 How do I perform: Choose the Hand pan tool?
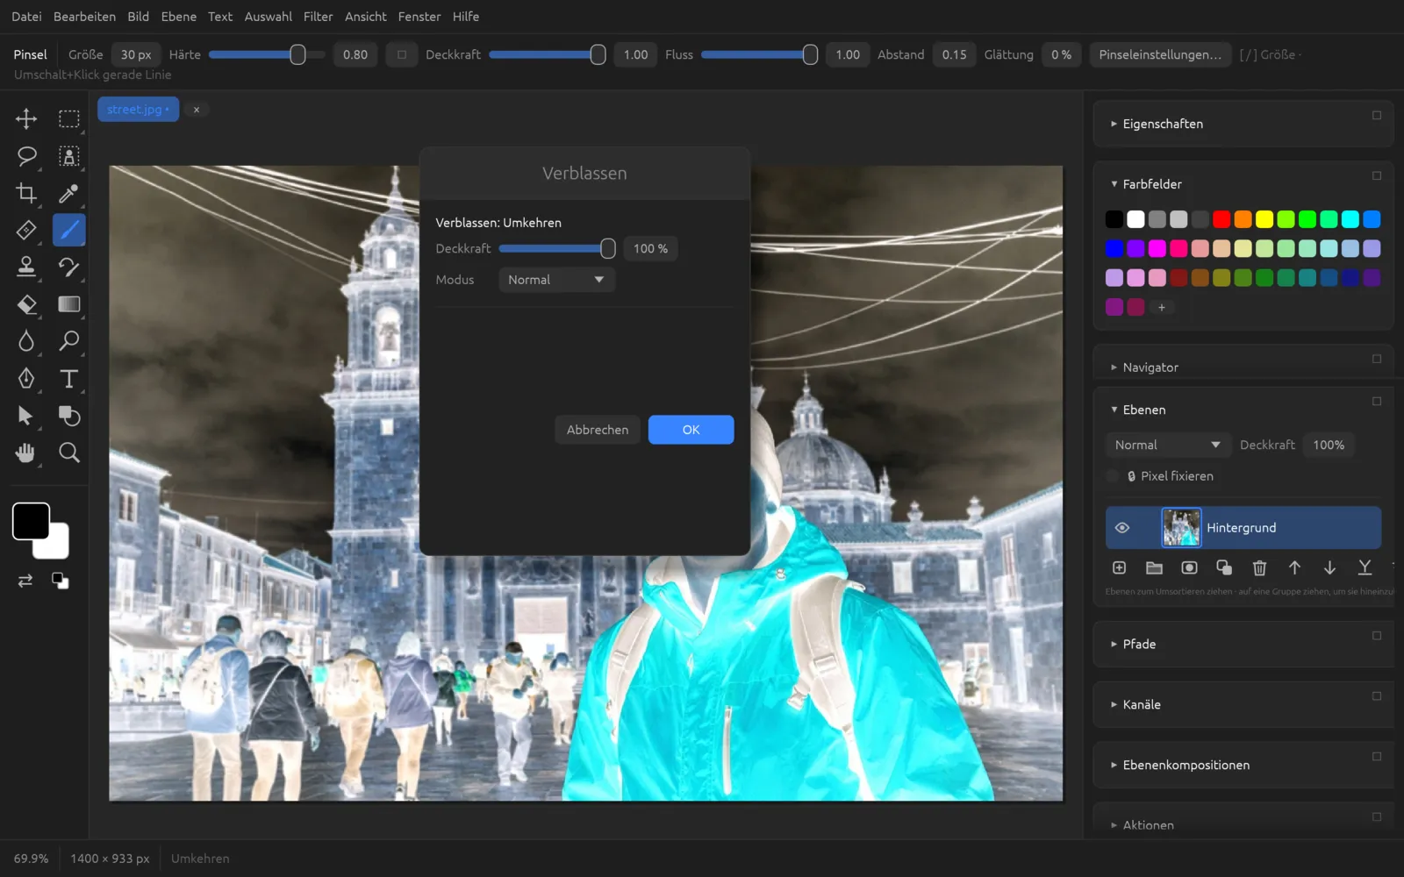(x=26, y=453)
